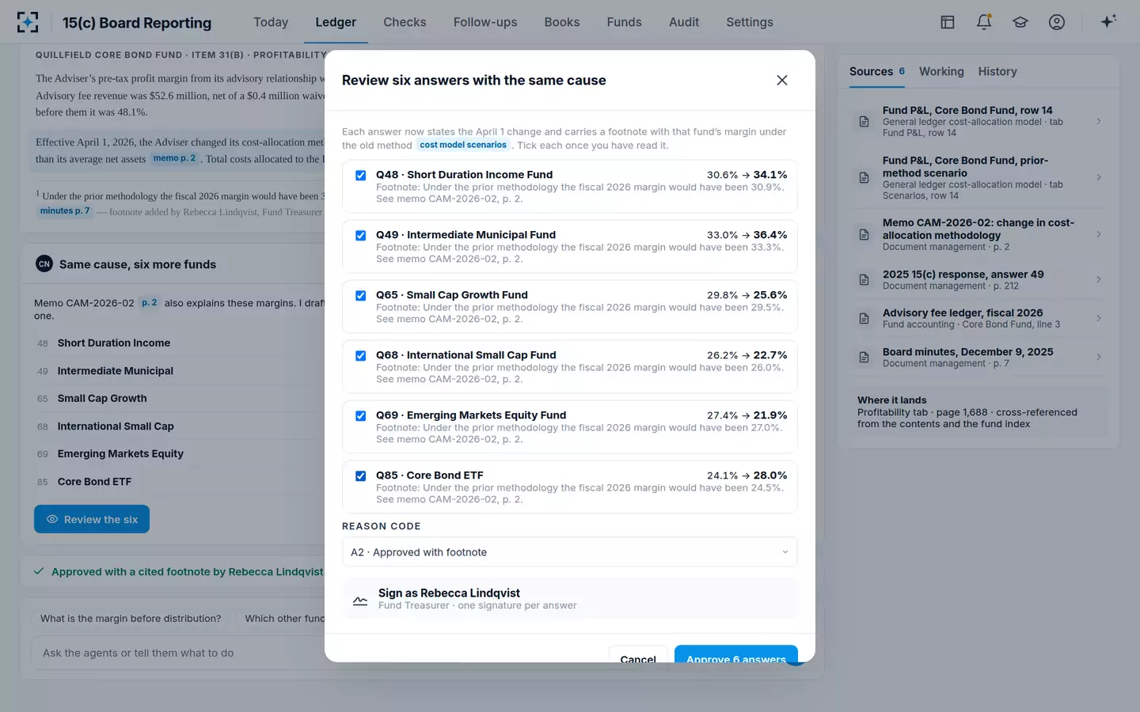Click document icon beside prior-method scenario source

pos(864,178)
